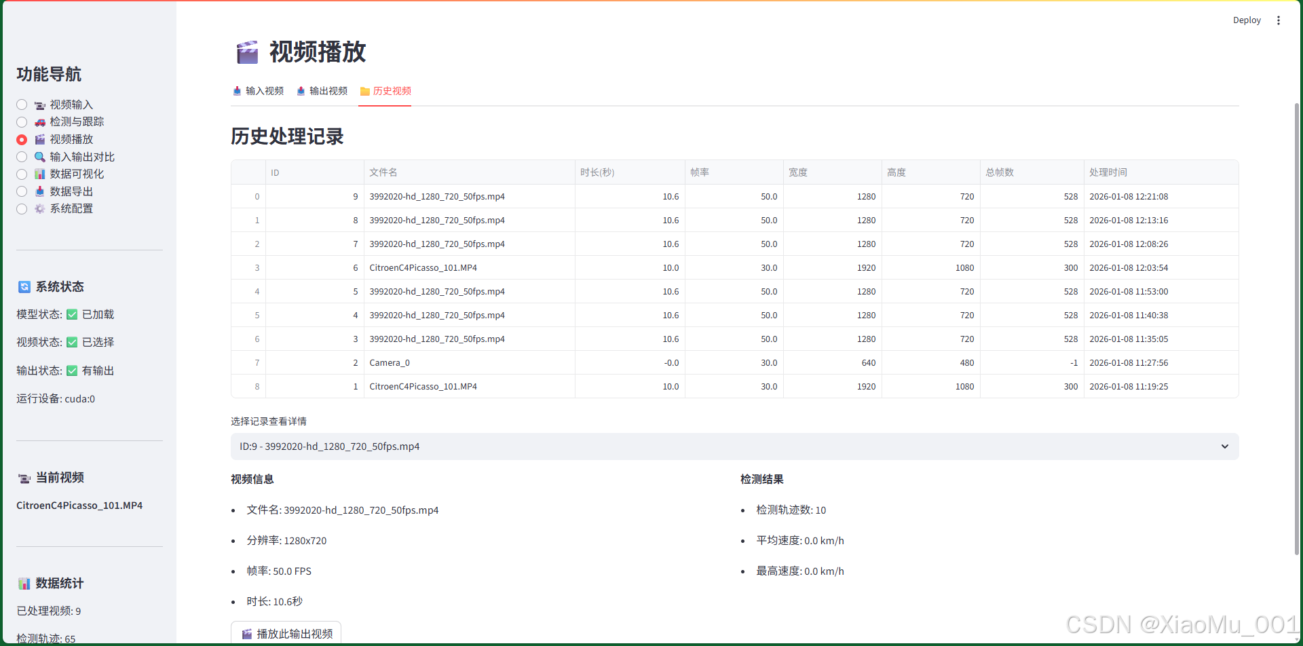Click the bar chart icon beside 数据统计

point(24,583)
